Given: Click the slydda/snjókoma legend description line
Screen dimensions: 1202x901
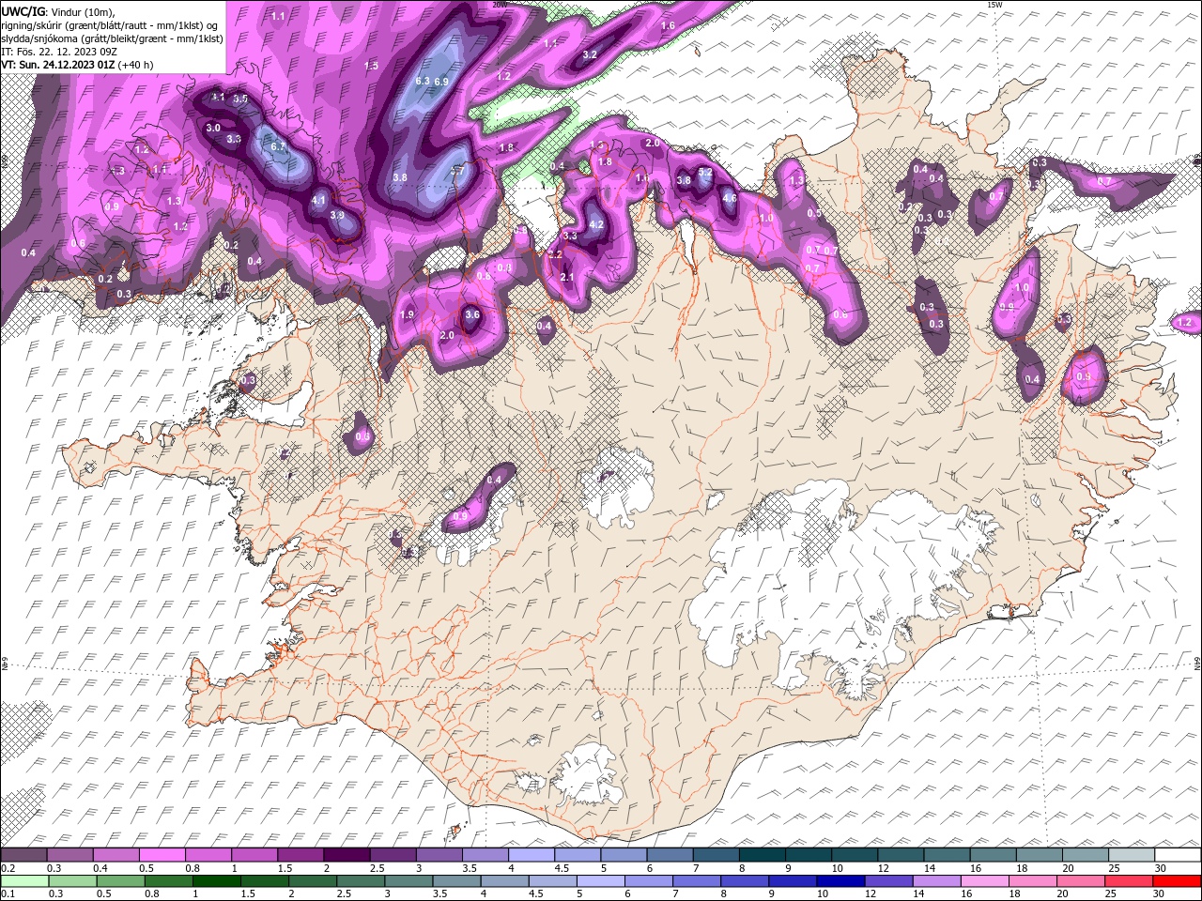Looking at the screenshot, I should pyautogui.click(x=111, y=38).
